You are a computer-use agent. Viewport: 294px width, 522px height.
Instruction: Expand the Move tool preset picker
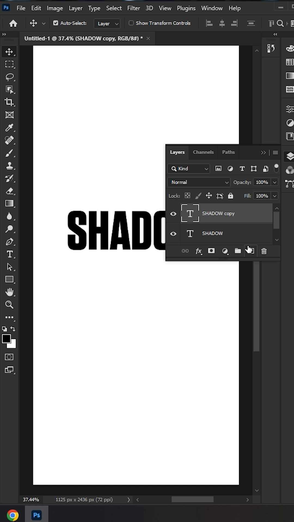point(44,24)
